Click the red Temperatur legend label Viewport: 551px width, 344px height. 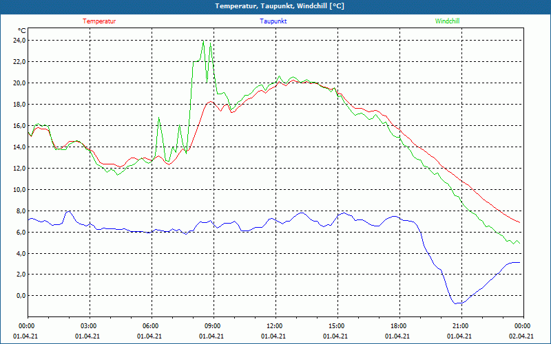[x=99, y=21]
